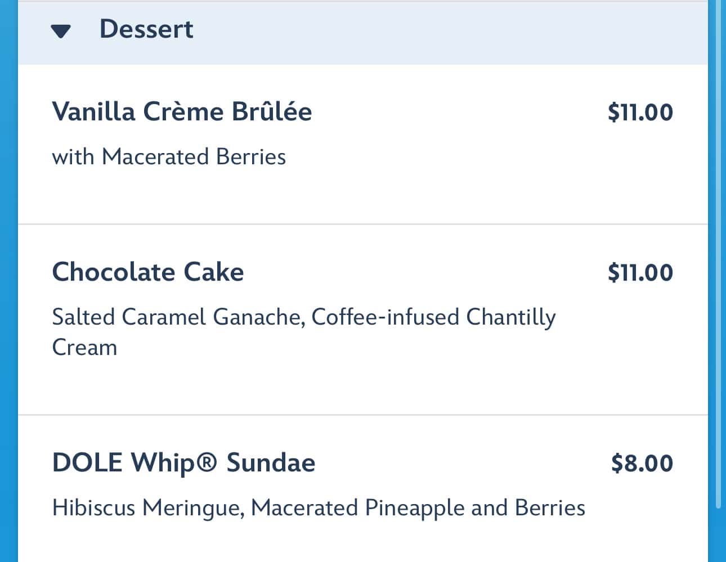Screen dimensions: 726x562
Task: Click the Dessert section header label
Action: (146, 29)
